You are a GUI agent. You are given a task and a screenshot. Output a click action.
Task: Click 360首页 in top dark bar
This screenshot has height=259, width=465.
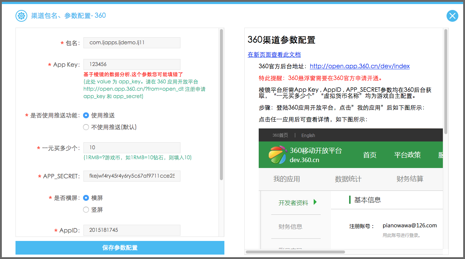(x=280, y=135)
